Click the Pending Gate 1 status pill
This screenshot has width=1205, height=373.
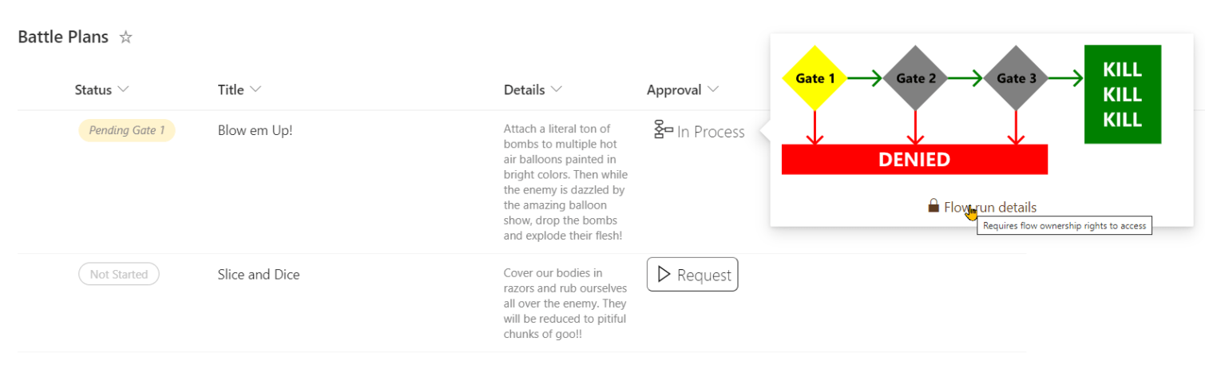click(x=127, y=130)
